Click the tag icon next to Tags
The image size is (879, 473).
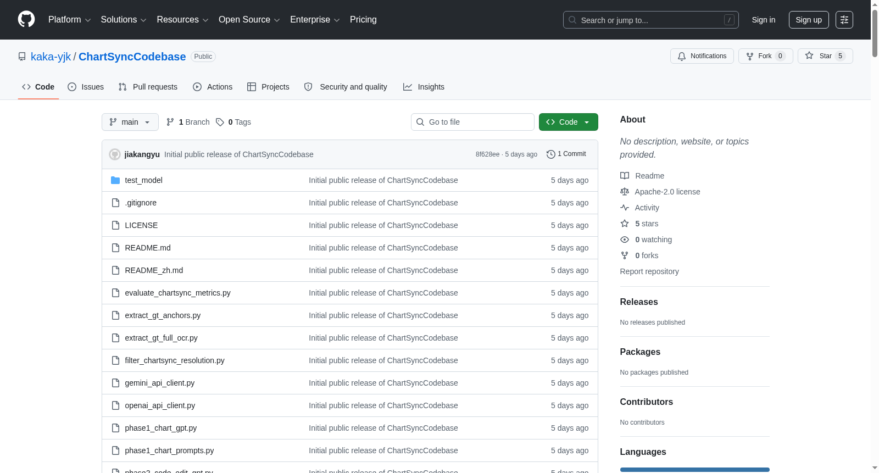coord(220,122)
